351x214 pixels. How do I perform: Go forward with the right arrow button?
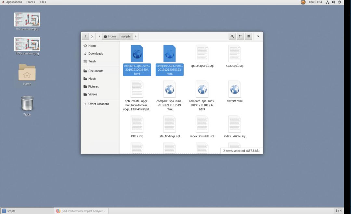[92, 36]
